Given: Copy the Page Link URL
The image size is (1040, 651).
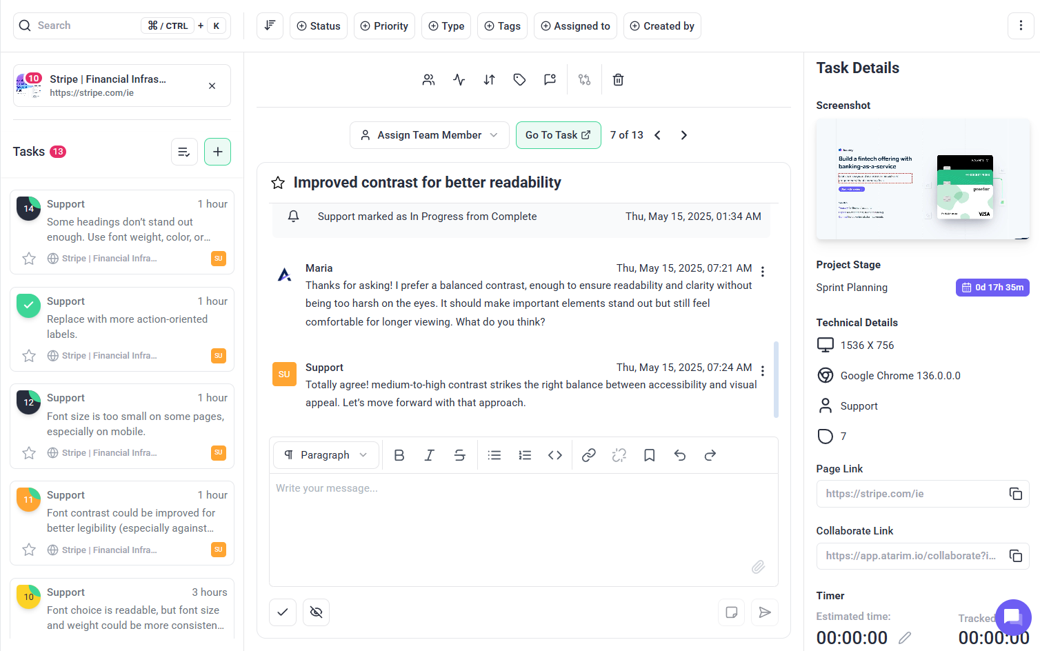Looking at the screenshot, I should coord(1015,494).
